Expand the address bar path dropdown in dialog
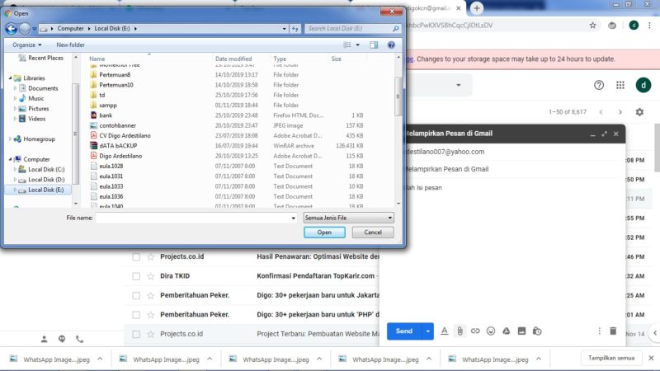Image resolution: width=660 pixels, height=371 pixels. pyautogui.click(x=284, y=29)
